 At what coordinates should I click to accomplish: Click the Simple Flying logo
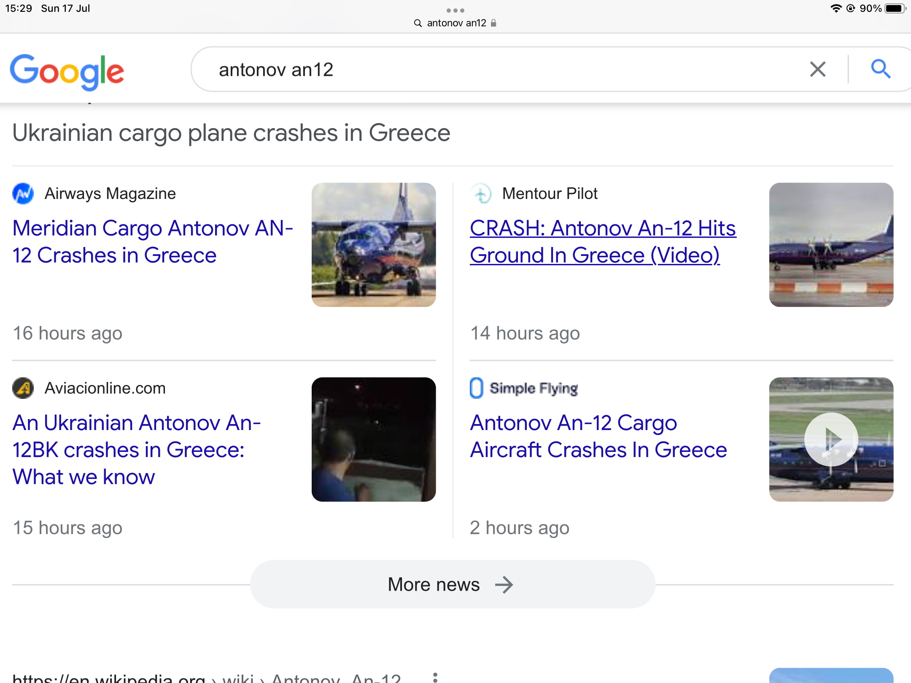pyautogui.click(x=524, y=388)
